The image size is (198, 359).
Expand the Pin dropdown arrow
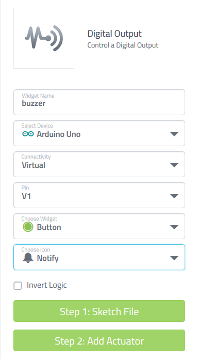(174, 196)
